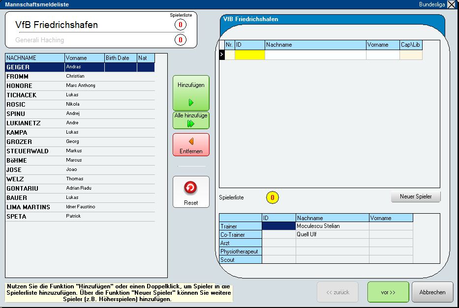459x308 pixels.
Task: Sort list by NACHNAME column header
Action: 34,58
